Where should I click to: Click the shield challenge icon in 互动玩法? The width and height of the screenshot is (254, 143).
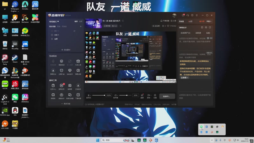[x=61, y=62]
